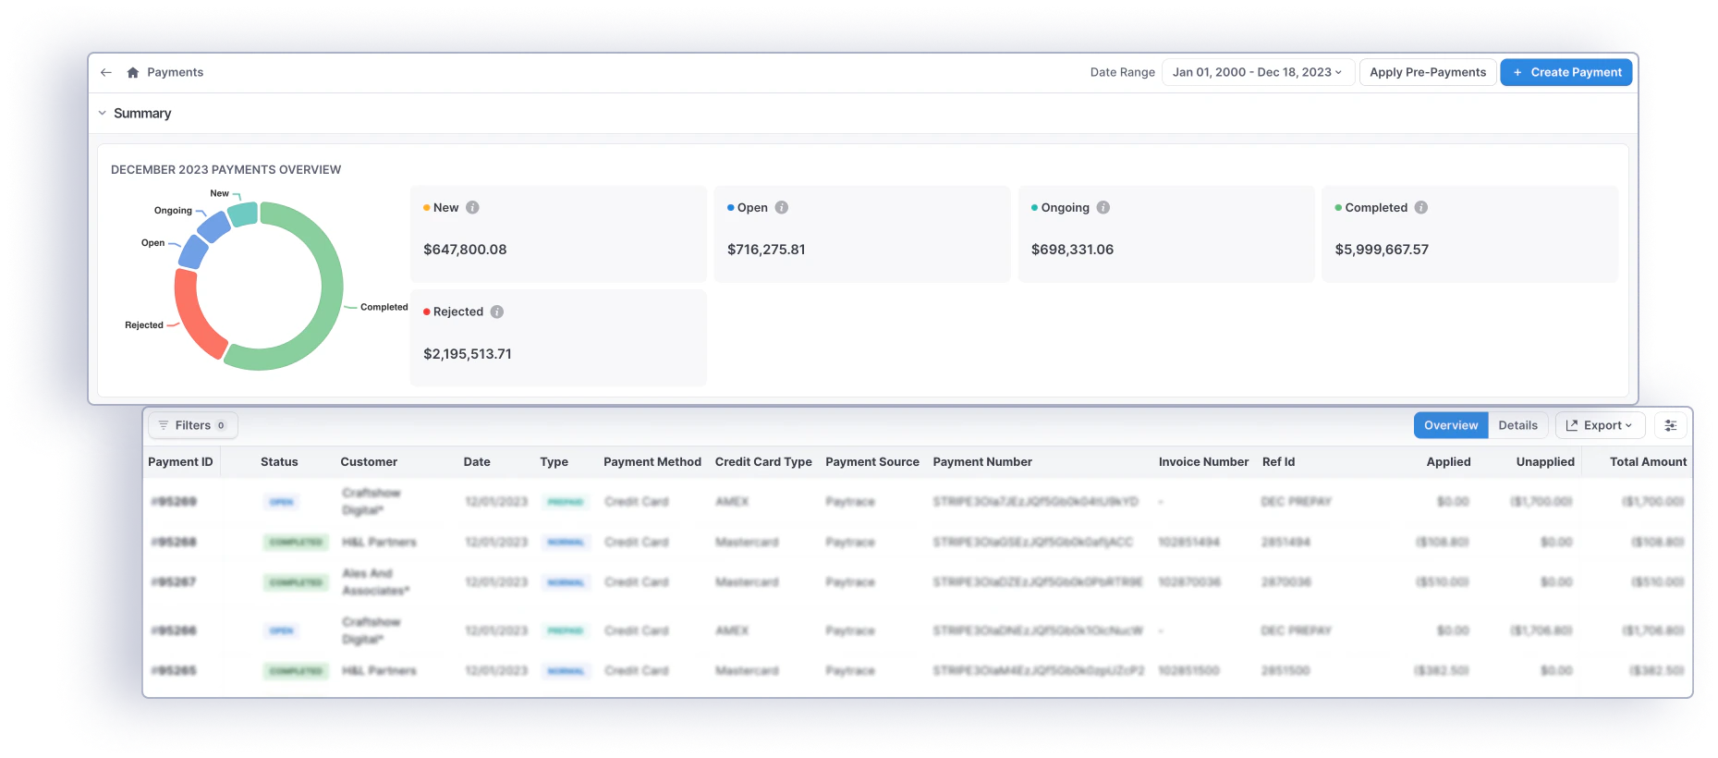Click Create Payment button
The width and height of the screenshot is (1718, 758).
[1566, 72]
